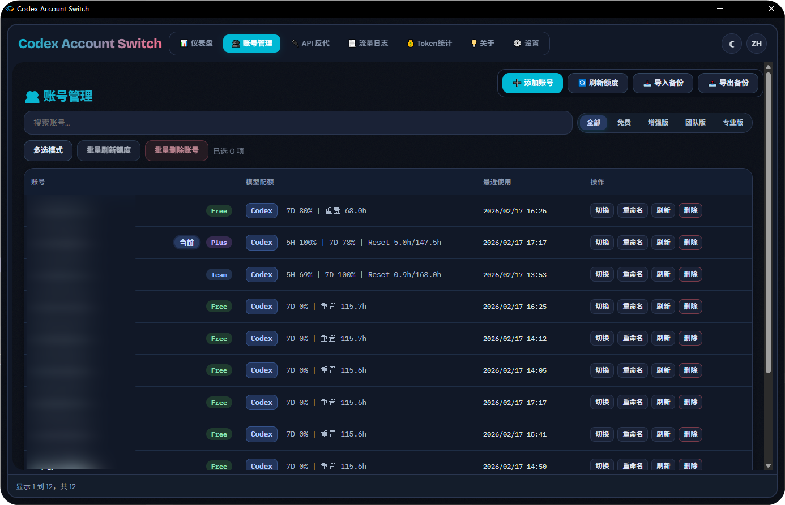Screen dimensions: 785x505
Task: Open Token统计 tab
Action: [x=429, y=44]
